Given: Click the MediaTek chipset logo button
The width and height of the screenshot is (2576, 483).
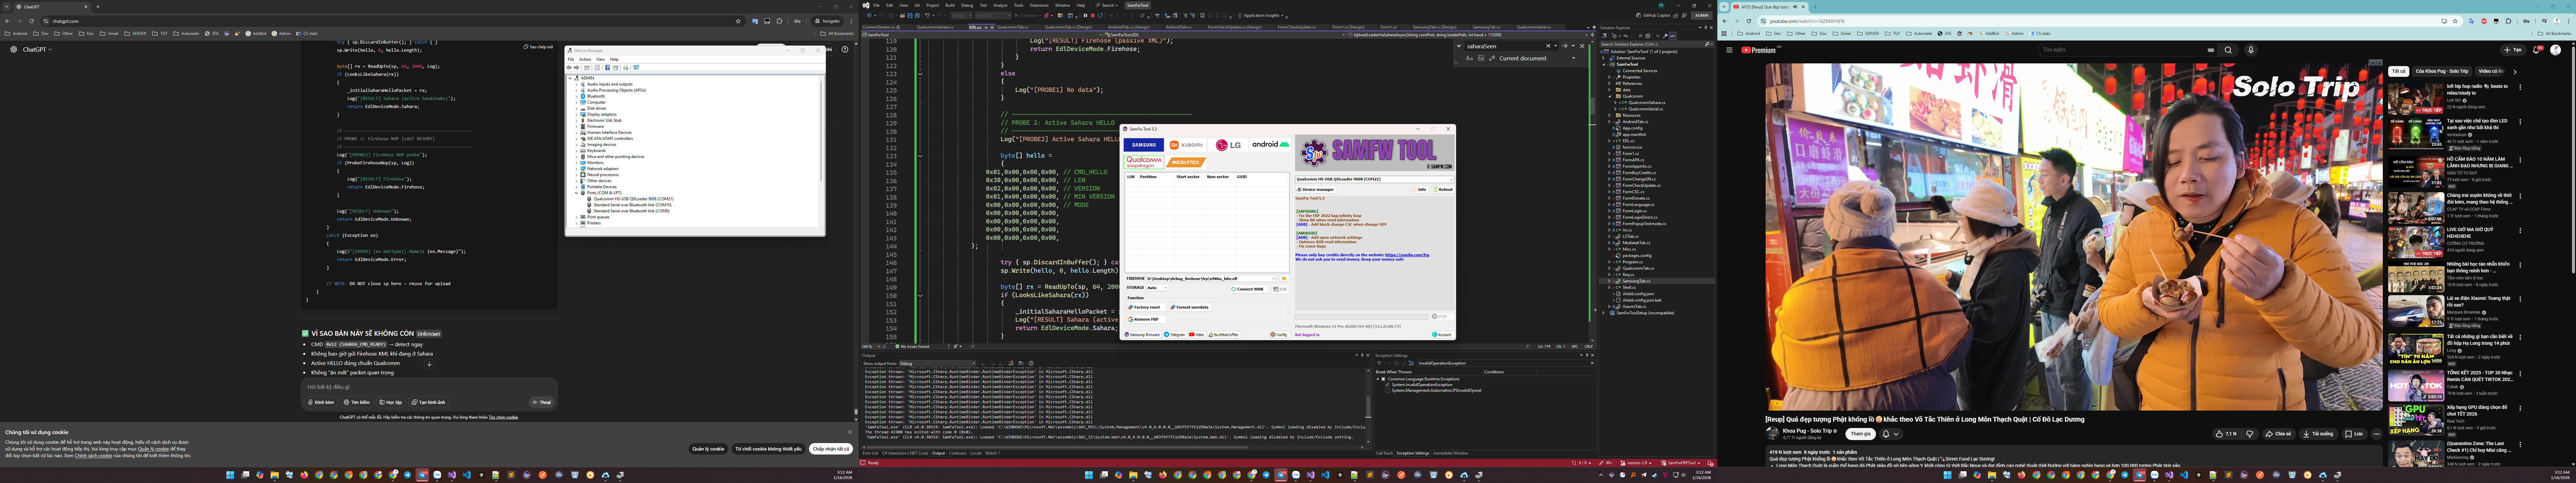Looking at the screenshot, I should [x=1186, y=162].
